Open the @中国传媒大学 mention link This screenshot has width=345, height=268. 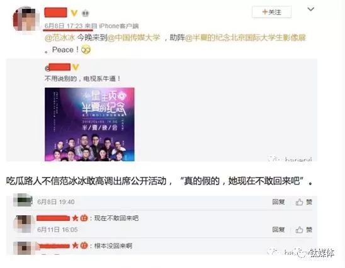click(133, 38)
